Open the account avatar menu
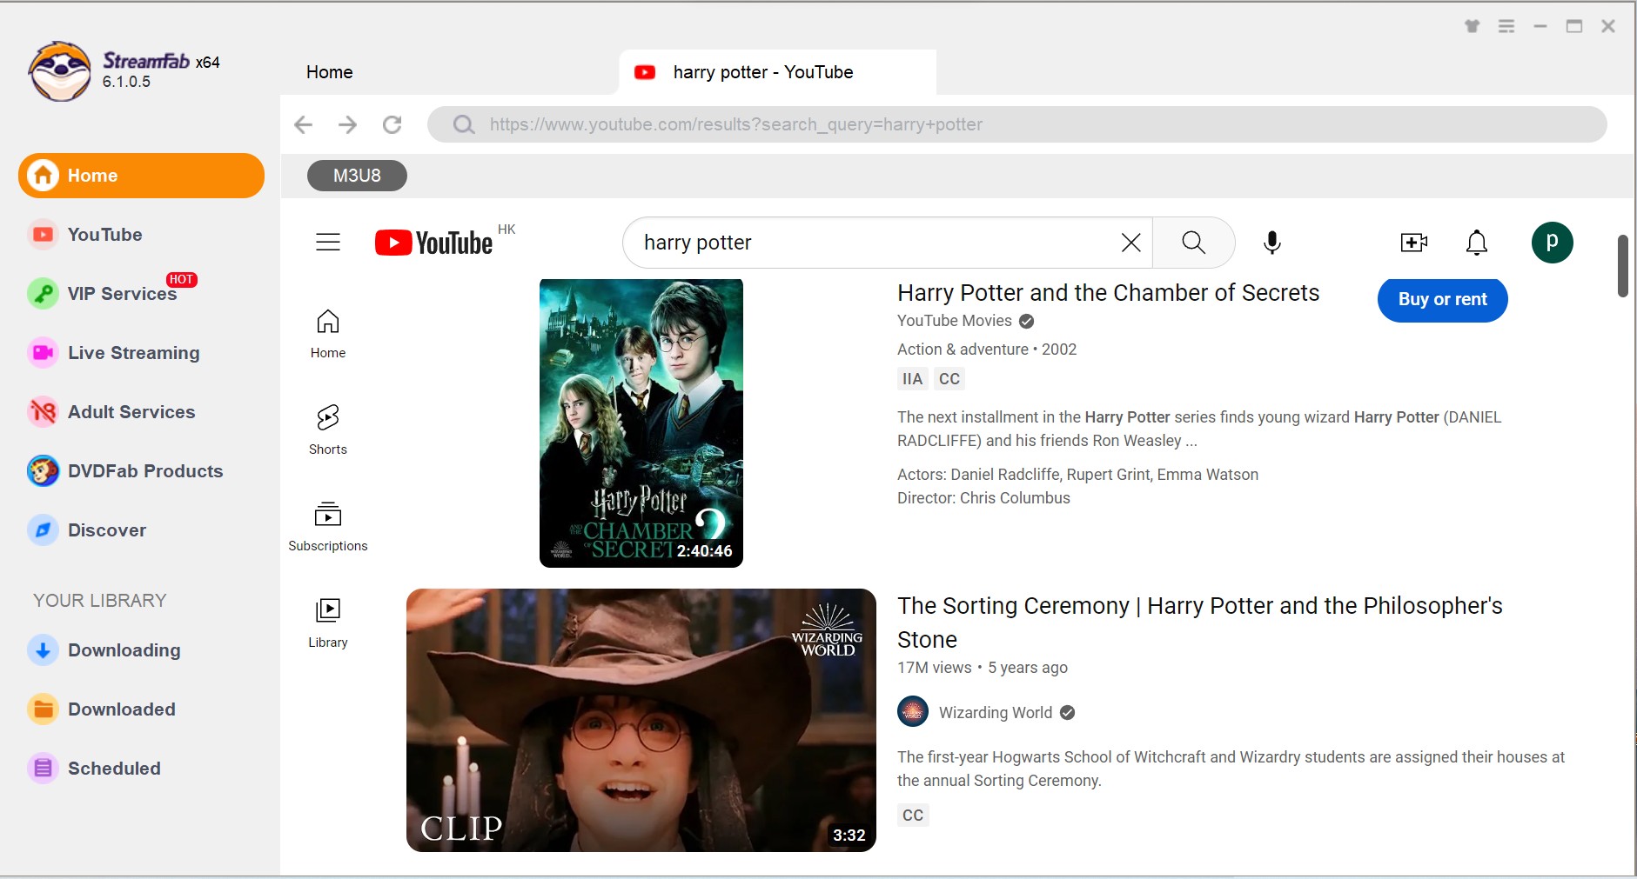Viewport: 1637px width, 879px height. tap(1552, 243)
